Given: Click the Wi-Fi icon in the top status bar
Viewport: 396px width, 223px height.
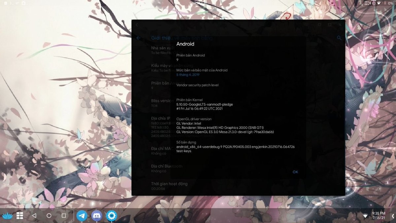Looking at the screenshot, I should tap(379, 3).
